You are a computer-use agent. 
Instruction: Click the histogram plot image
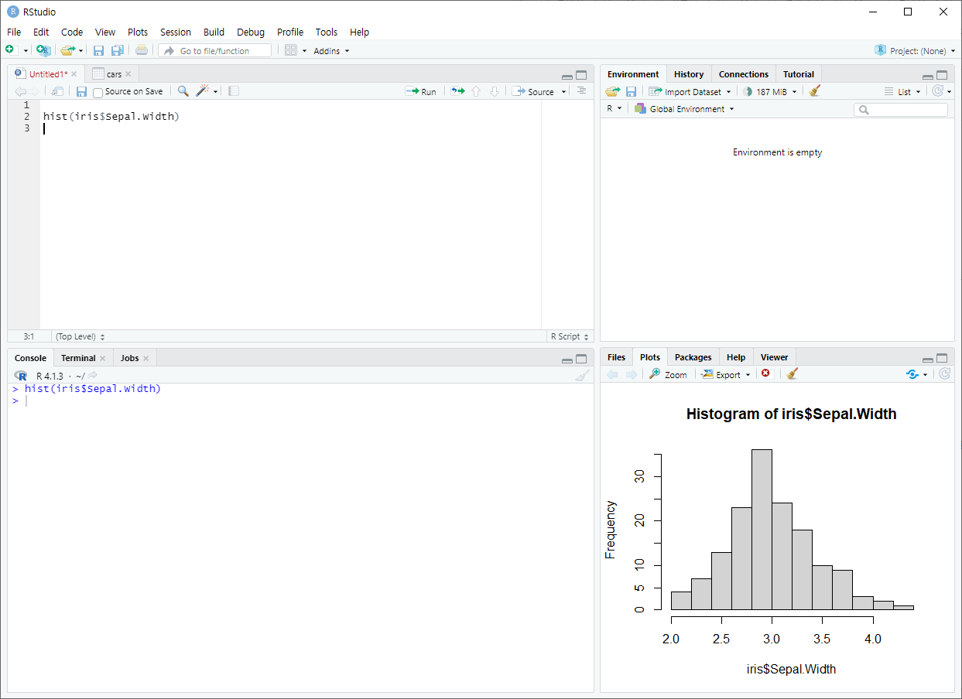[x=777, y=537]
